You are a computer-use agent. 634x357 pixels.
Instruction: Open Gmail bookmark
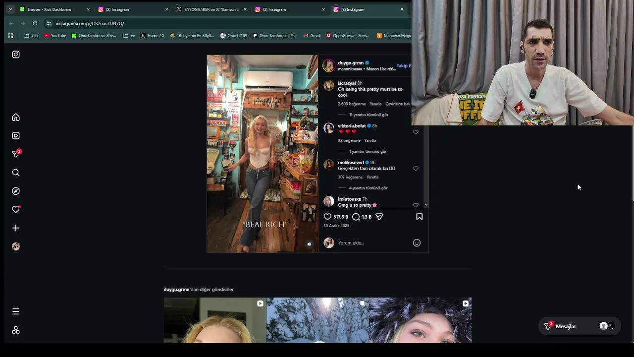coord(312,36)
